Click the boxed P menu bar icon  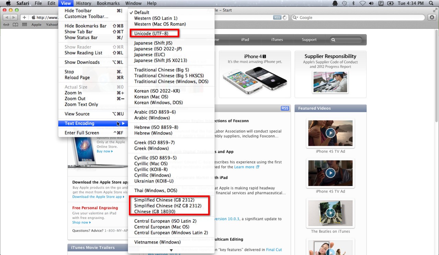click(381, 3)
